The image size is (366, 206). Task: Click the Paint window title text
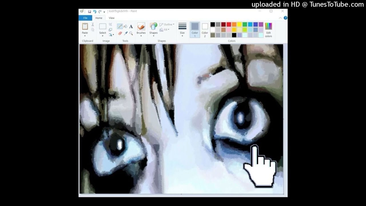tap(123, 11)
